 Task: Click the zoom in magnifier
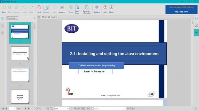click(48, 109)
